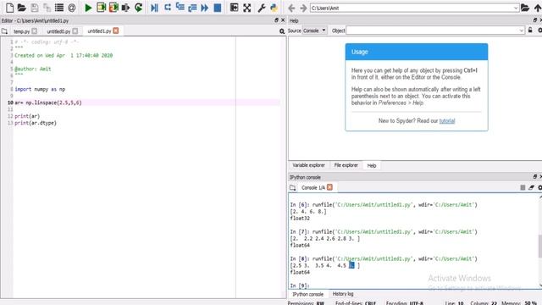Select the Help tab below the pane
Screen dimensions: 542x305
pos(372,166)
